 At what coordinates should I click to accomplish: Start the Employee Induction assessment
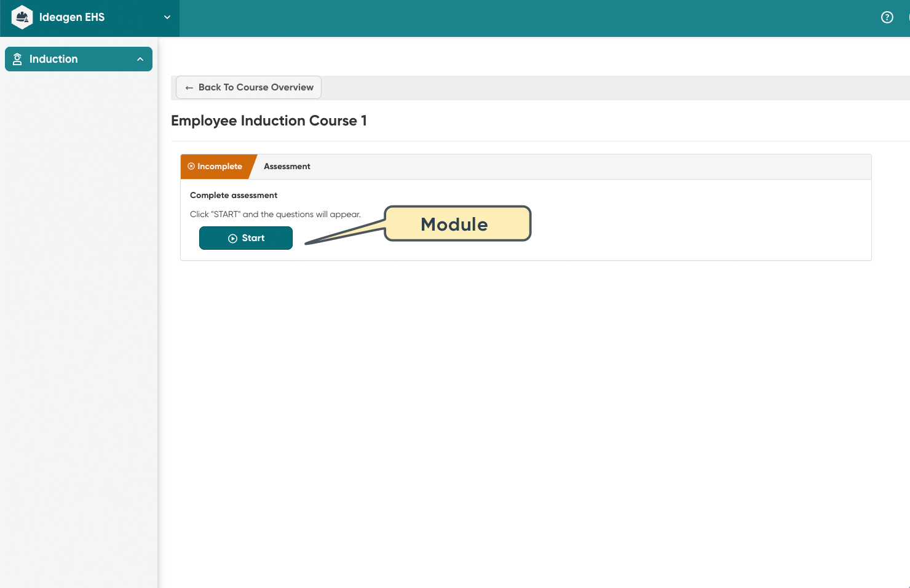[x=245, y=238]
